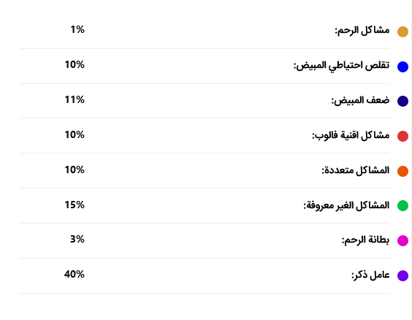Viewport: 412px width, 320px height.
Task: Select the المشاكل الغير معروفة label
Action: click(x=346, y=205)
